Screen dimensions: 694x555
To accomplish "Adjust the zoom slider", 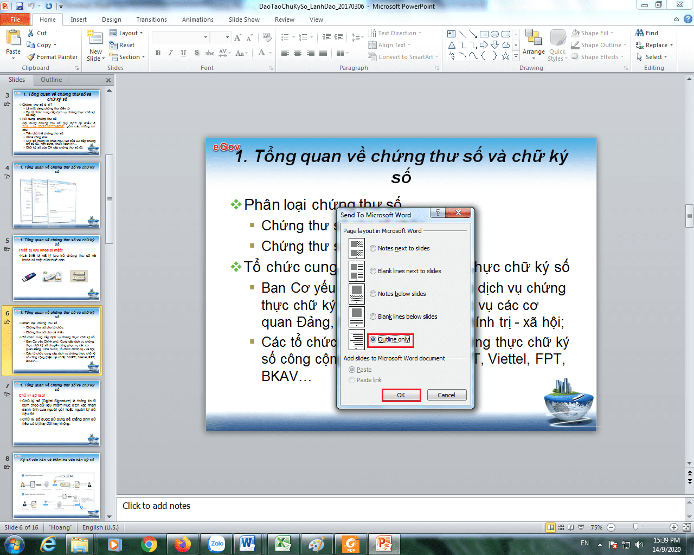I will click(636, 526).
